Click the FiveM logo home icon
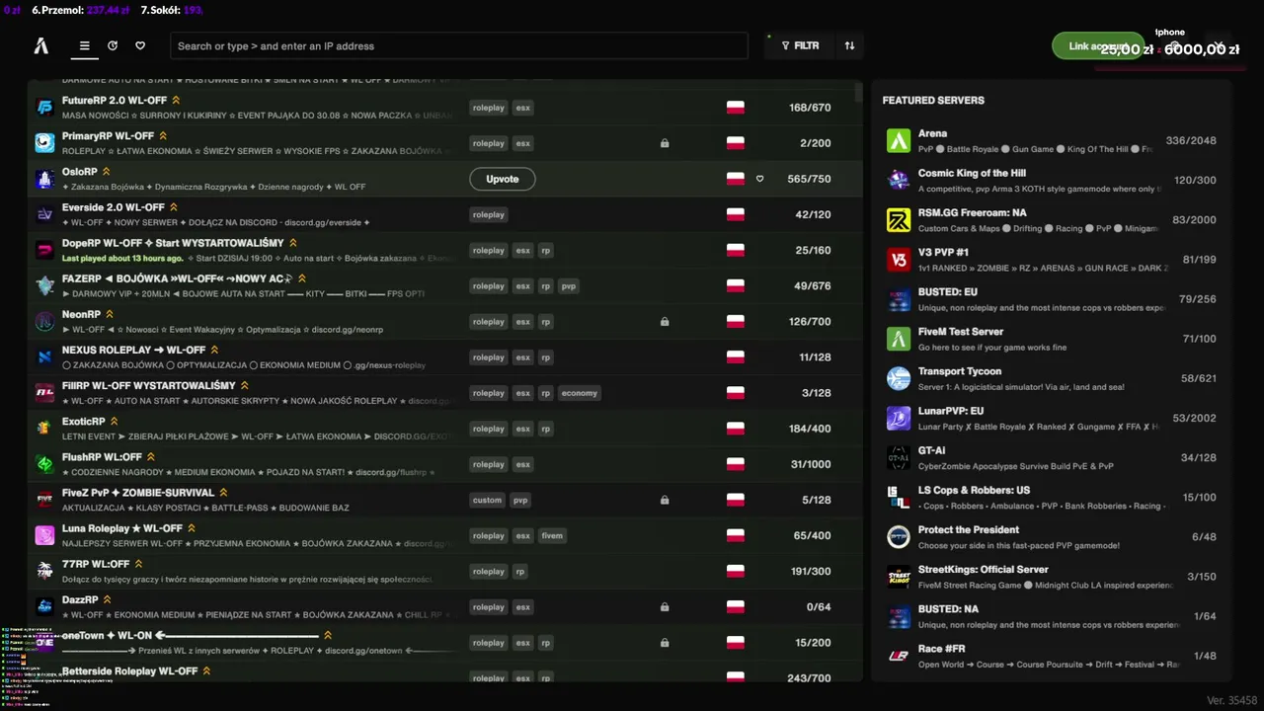The height and width of the screenshot is (711, 1264). pyautogui.click(x=41, y=45)
